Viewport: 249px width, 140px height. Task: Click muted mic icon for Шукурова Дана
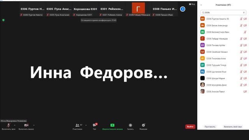pyautogui.click(x=241, y=85)
